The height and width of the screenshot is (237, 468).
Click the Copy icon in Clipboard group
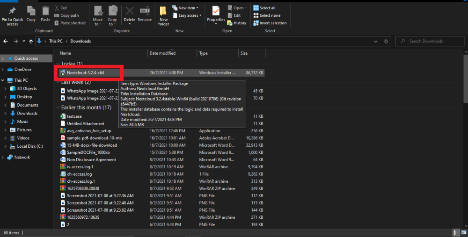(31, 11)
